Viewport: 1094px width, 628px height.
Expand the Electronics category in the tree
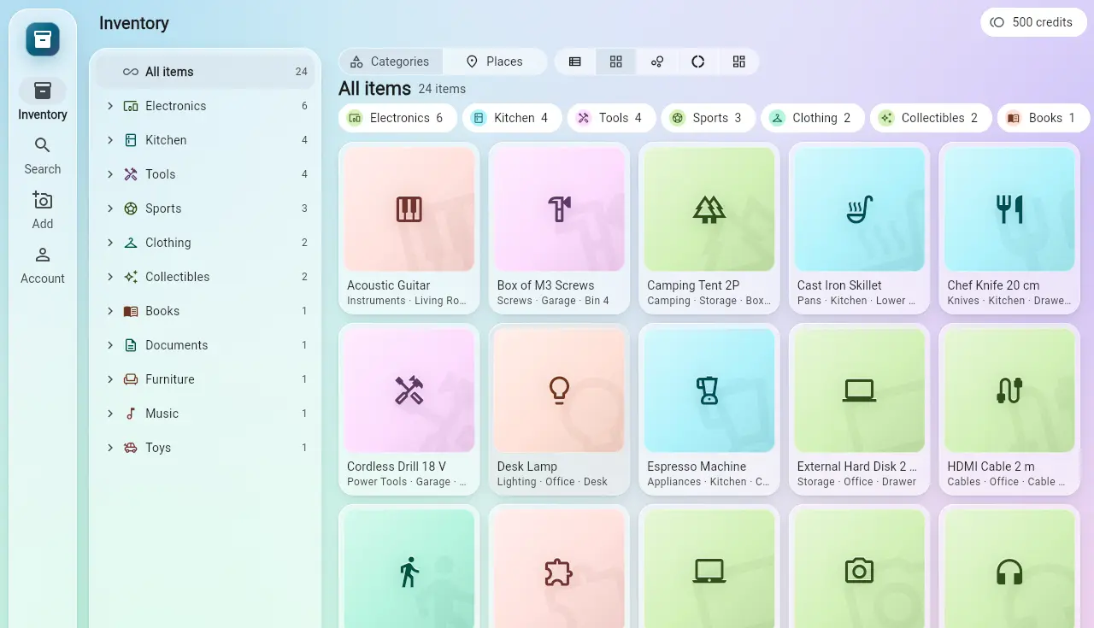110,106
